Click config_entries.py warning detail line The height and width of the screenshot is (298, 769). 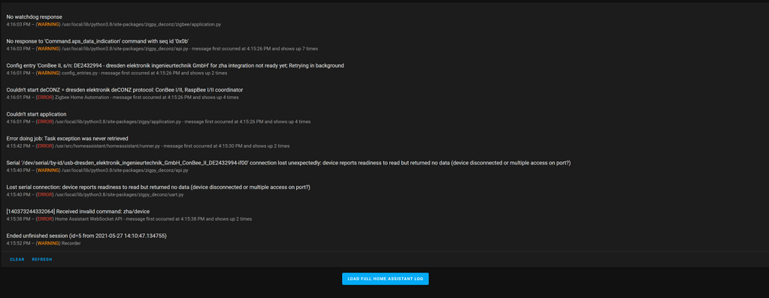117,73
